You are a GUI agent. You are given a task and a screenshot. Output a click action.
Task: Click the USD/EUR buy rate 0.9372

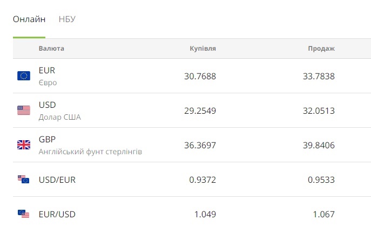click(203, 180)
